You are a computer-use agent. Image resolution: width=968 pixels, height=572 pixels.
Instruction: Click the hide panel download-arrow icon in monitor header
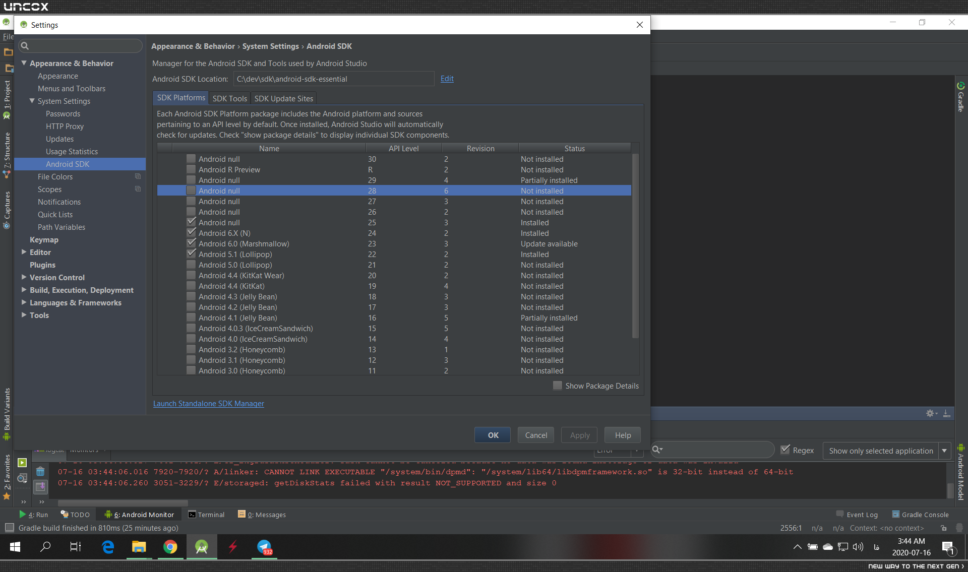point(947,413)
